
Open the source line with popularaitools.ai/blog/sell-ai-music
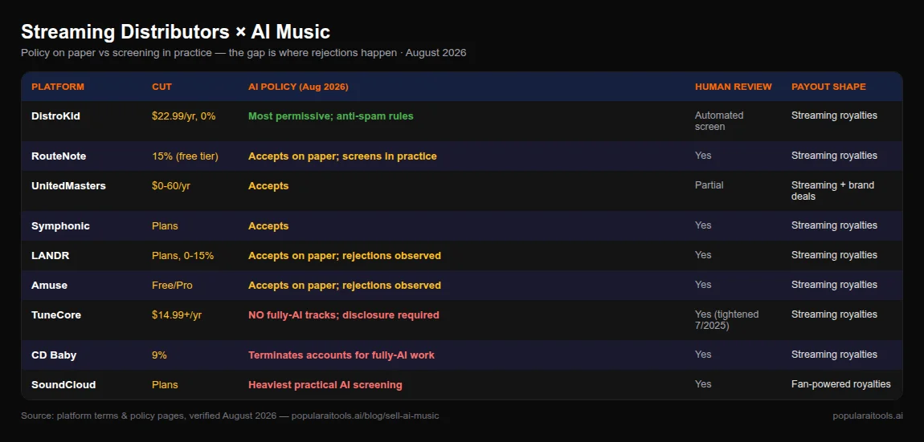(x=230, y=416)
